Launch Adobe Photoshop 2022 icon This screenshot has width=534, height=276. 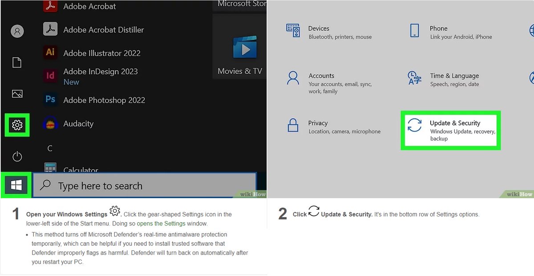click(50, 99)
